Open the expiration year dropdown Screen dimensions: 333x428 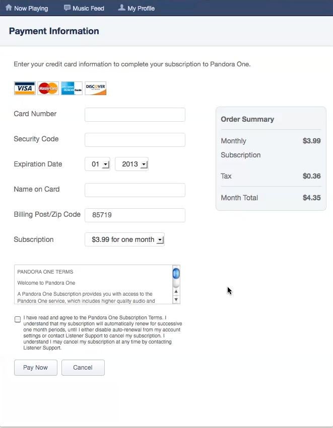click(131, 164)
